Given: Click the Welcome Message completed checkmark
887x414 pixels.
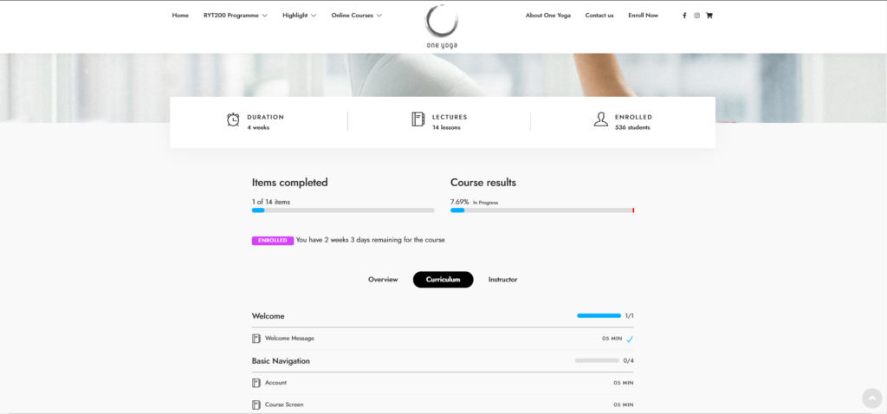Looking at the screenshot, I should coord(630,340).
